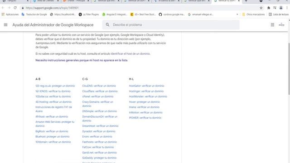The height and width of the screenshot is (163, 290).
Task: Open Otros marcadores folder
Action: (x=253, y=14)
